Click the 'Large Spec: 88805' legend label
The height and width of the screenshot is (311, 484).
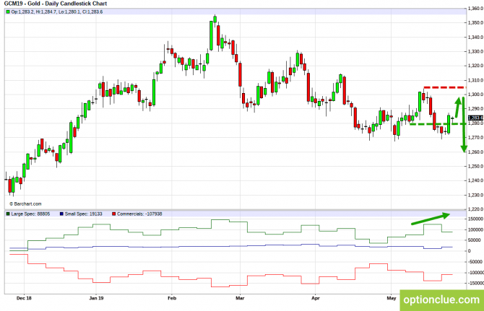30,214
